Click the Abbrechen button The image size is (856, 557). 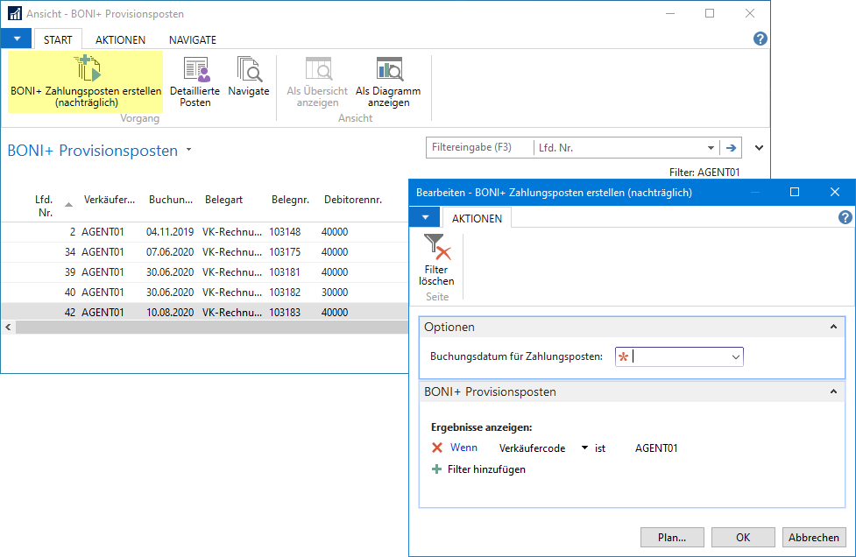[x=813, y=537]
